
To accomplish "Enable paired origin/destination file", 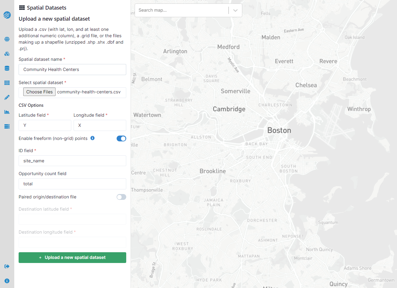I will 121,197.
